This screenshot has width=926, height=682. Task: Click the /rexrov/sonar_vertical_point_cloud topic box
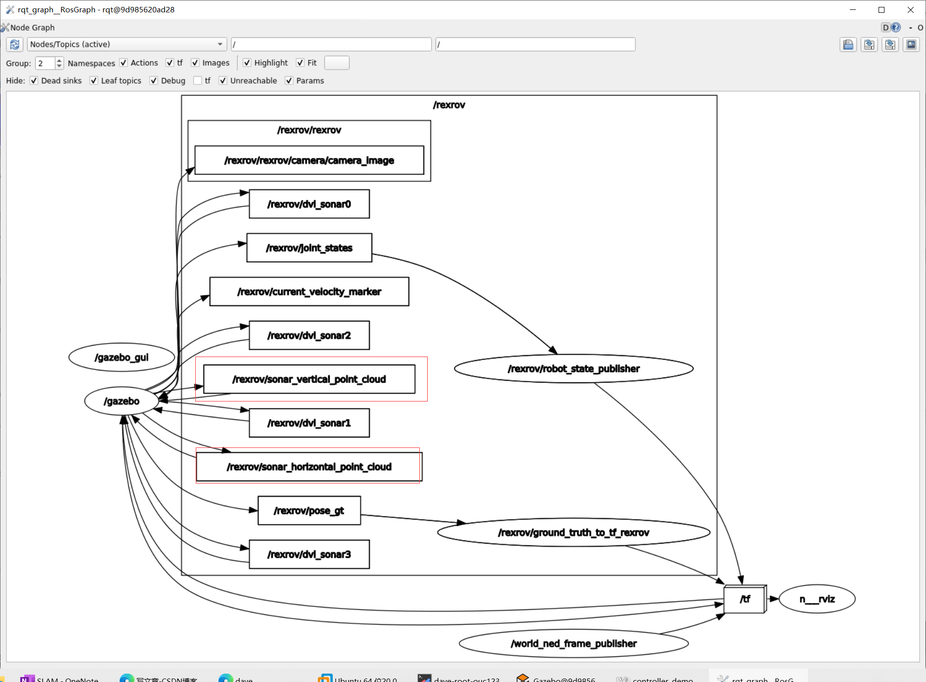coord(309,379)
